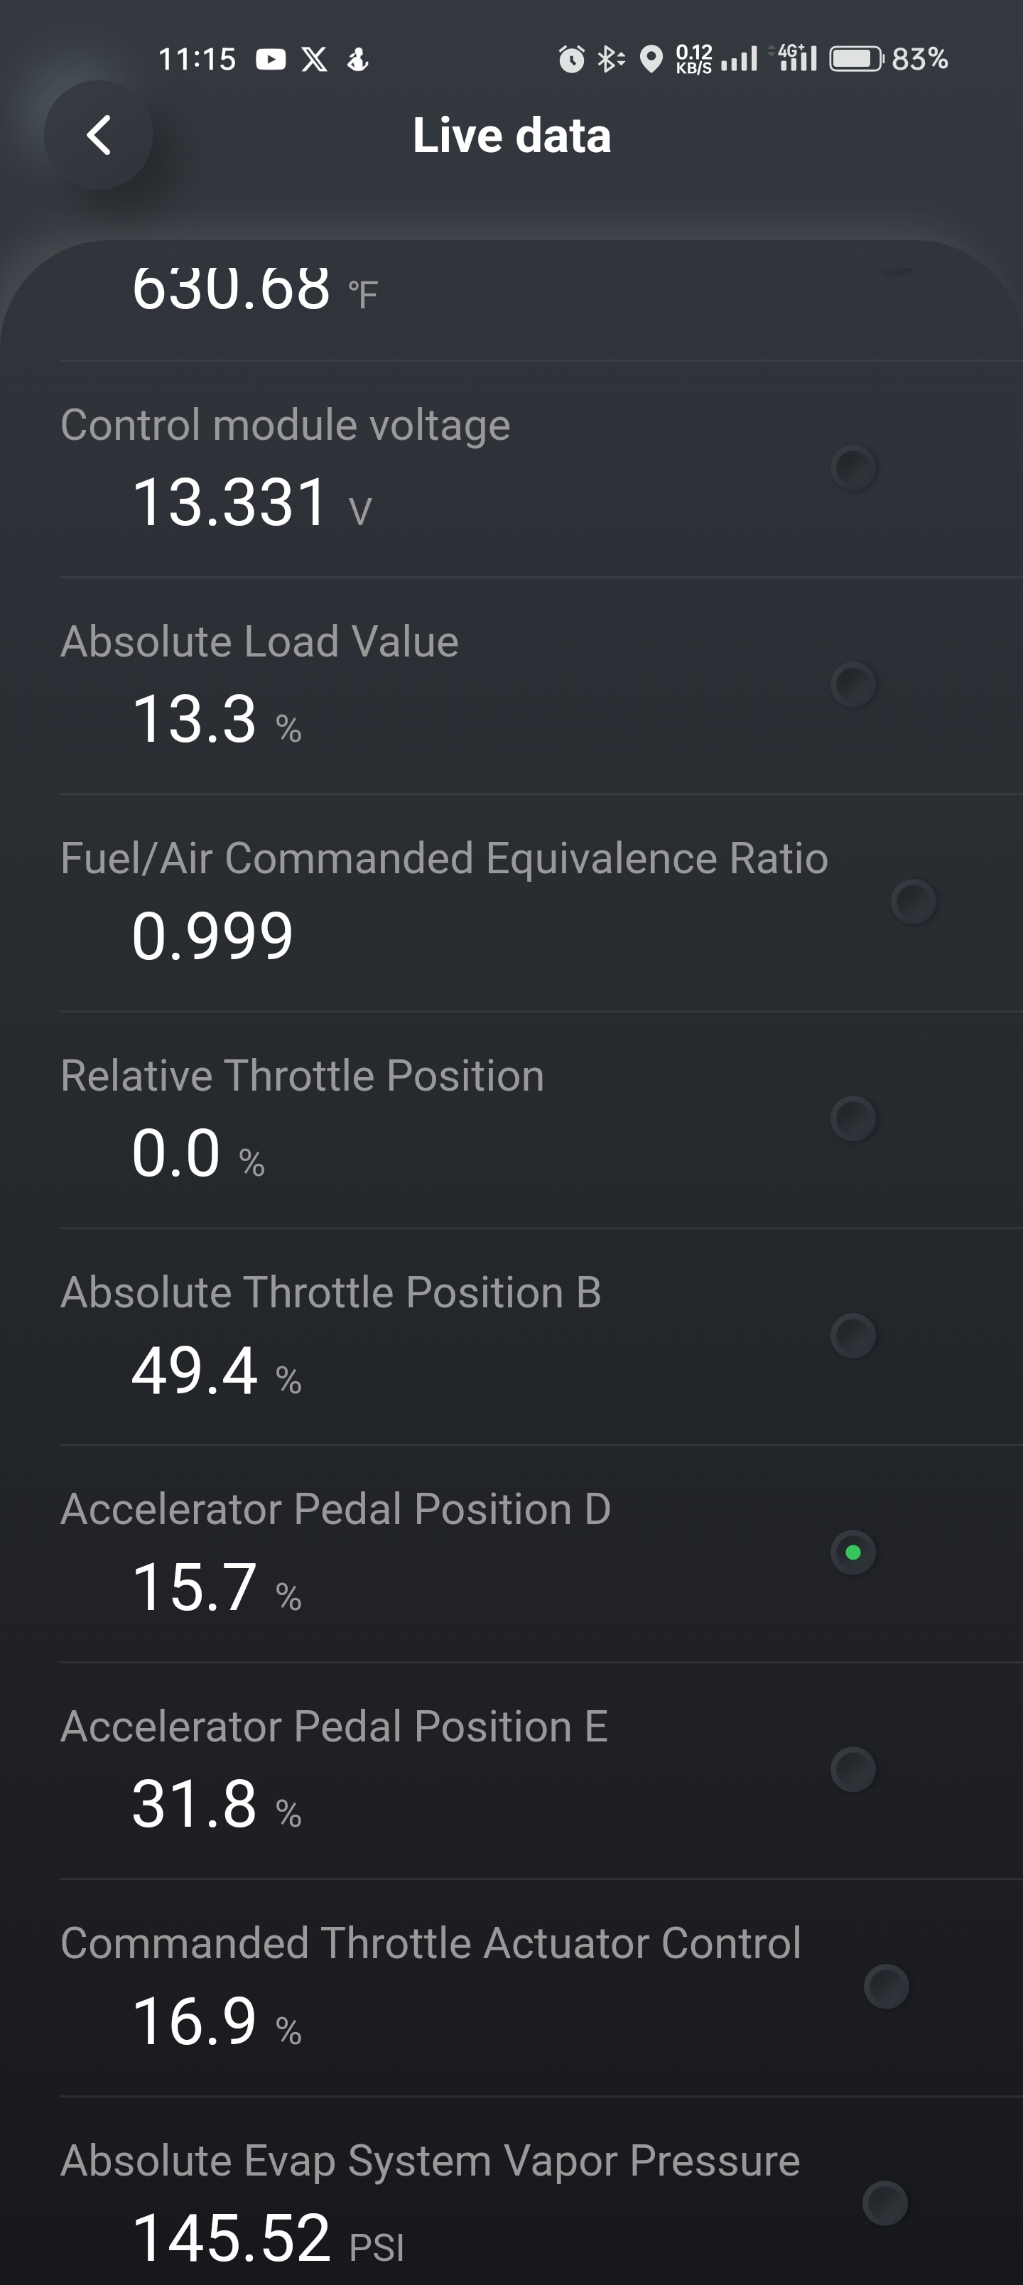This screenshot has width=1023, height=2285.
Task: Tap the 4G signal strength icon
Action: tap(797, 58)
